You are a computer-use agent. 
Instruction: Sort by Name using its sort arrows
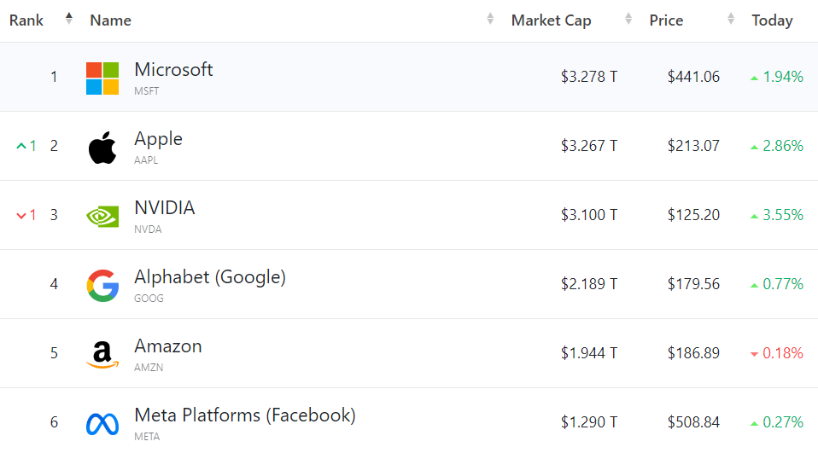[x=490, y=19]
